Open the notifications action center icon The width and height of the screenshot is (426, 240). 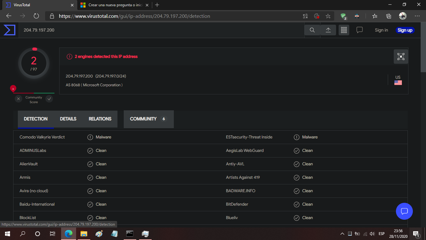(416, 234)
